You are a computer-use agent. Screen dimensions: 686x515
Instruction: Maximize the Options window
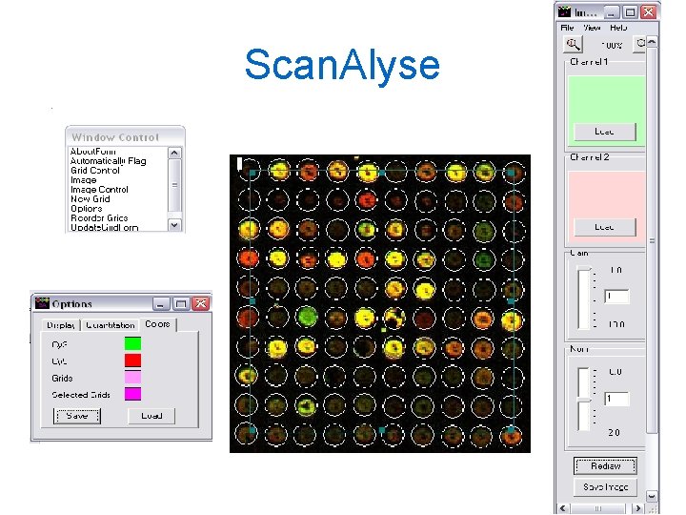(x=181, y=303)
